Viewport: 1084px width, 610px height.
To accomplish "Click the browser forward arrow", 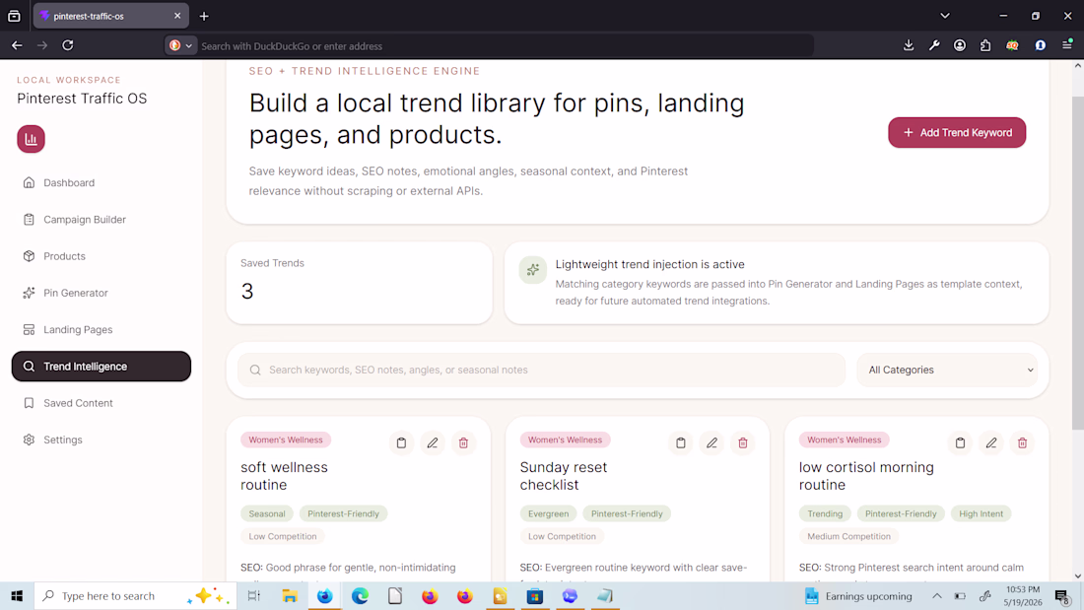I will 42,45.
